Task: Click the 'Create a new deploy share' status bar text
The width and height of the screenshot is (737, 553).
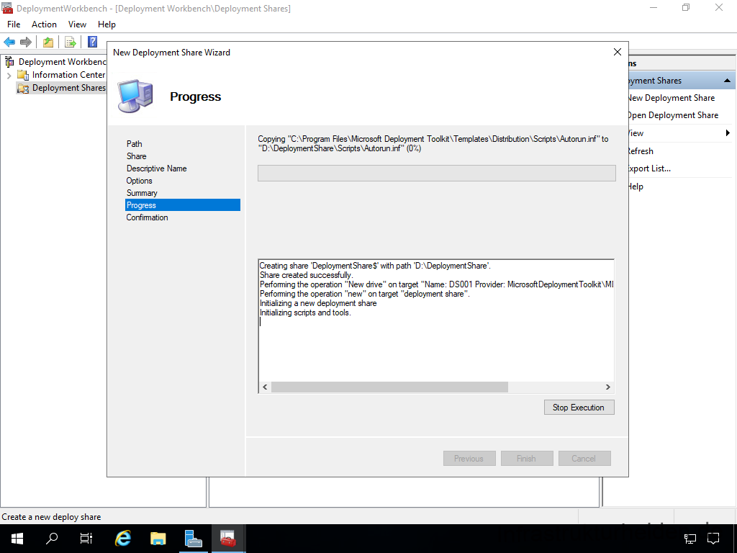Action: point(51,517)
